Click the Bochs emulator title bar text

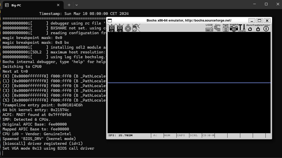coord(189,21)
